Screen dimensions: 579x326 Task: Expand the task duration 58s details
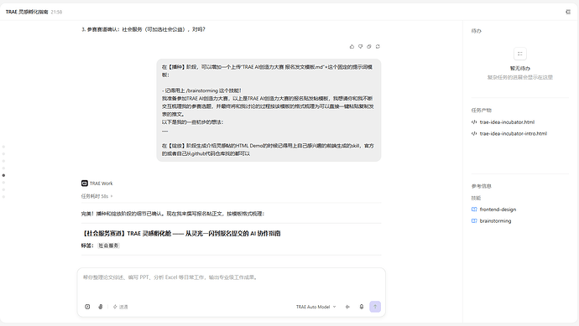(x=96, y=196)
